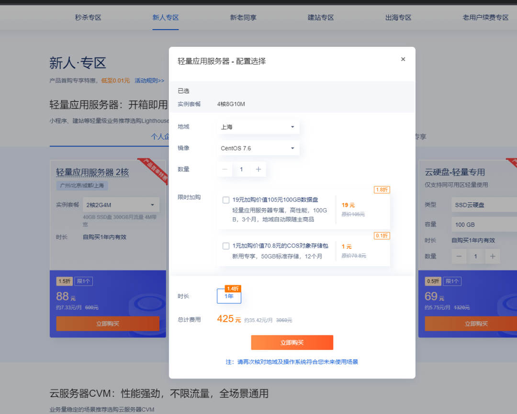
Task: Check the 1元加购COS对象存储包 checkbox
Action: pyautogui.click(x=226, y=246)
